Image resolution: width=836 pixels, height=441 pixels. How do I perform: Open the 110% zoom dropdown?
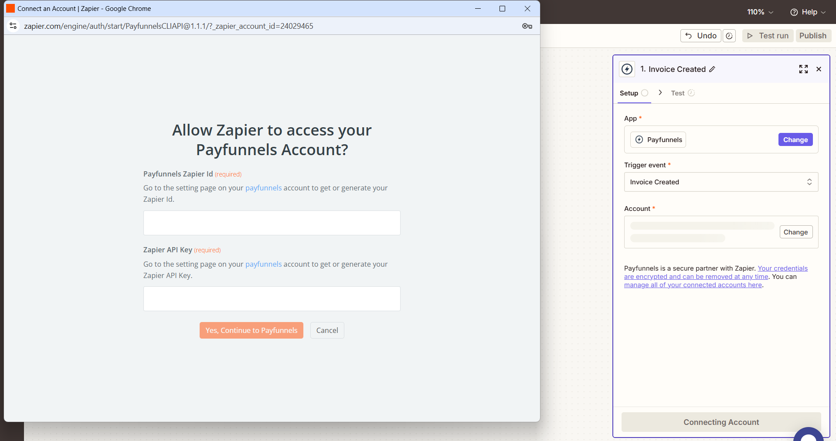pos(760,12)
